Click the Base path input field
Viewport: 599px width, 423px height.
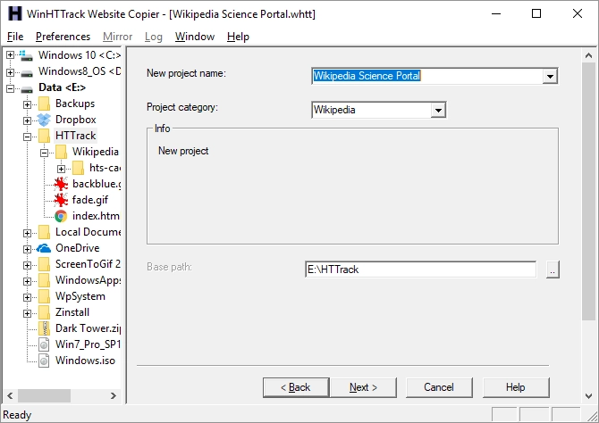click(x=420, y=270)
